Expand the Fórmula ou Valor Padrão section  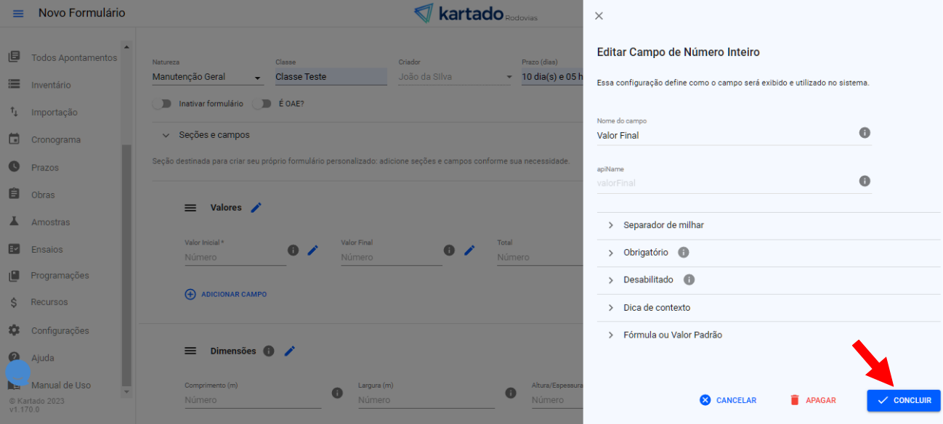point(672,335)
